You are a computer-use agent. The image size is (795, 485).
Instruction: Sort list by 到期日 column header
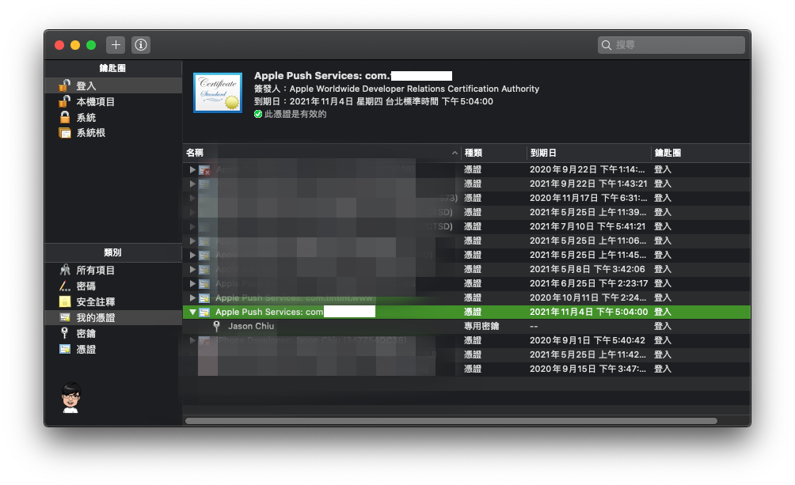(x=586, y=153)
